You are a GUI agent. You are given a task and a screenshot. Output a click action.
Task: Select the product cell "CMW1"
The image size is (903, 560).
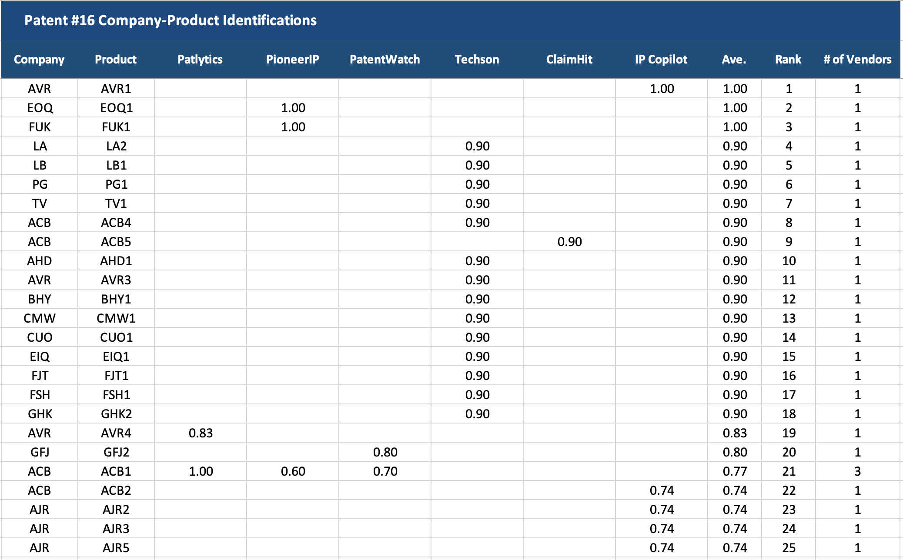click(x=116, y=318)
